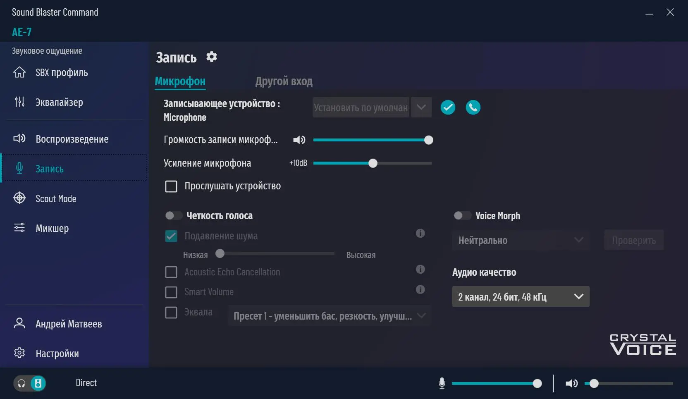Set default device with teal checkmark icon
Screen dimensions: 688x399
point(448,108)
